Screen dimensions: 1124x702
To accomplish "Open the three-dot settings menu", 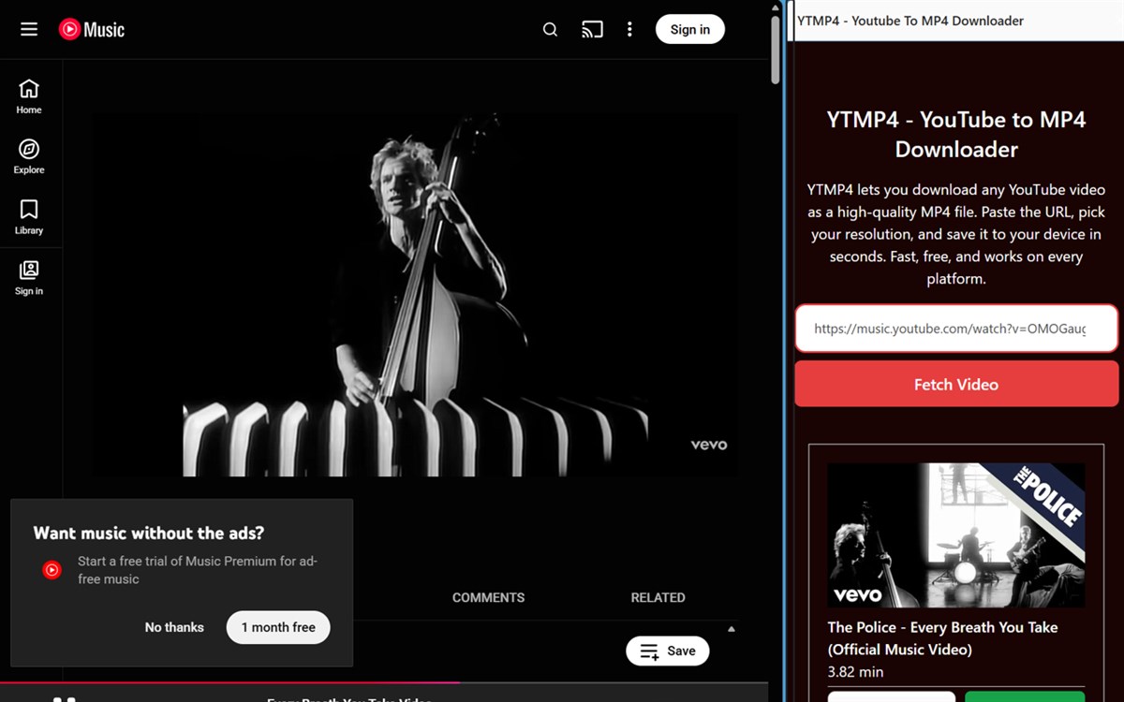I will (x=629, y=29).
